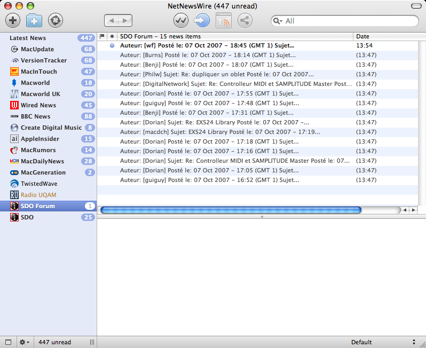The height and width of the screenshot is (348, 426).
Task: Open the [Dorian] 17:18 news item
Action: tap(257, 141)
